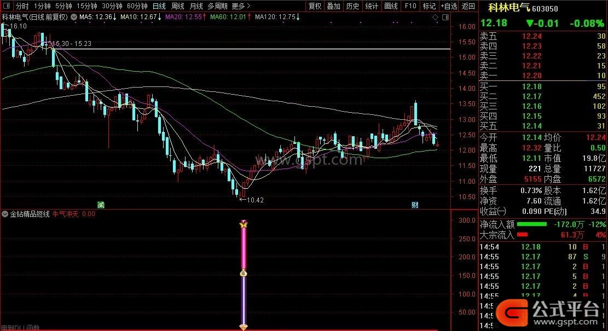This screenshot has height=331, width=608.
Task: Click the 叠加 overlay button
Action: pyautogui.click(x=333, y=6)
